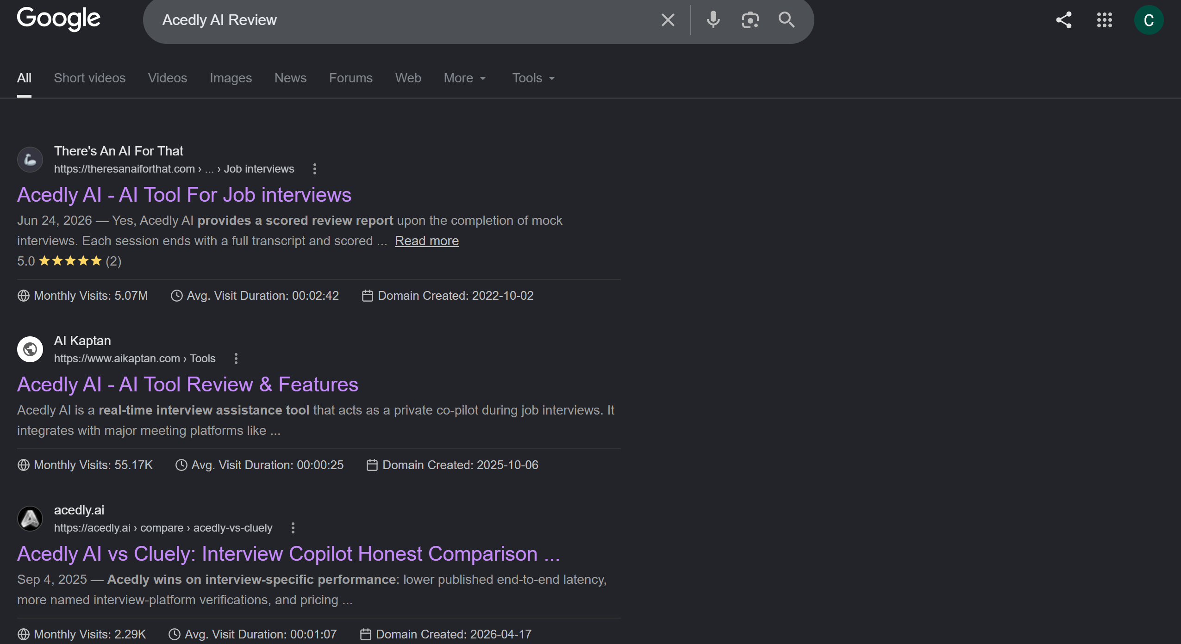
Task: Click the share icon in header
Action: click(x=1063, y=20)
